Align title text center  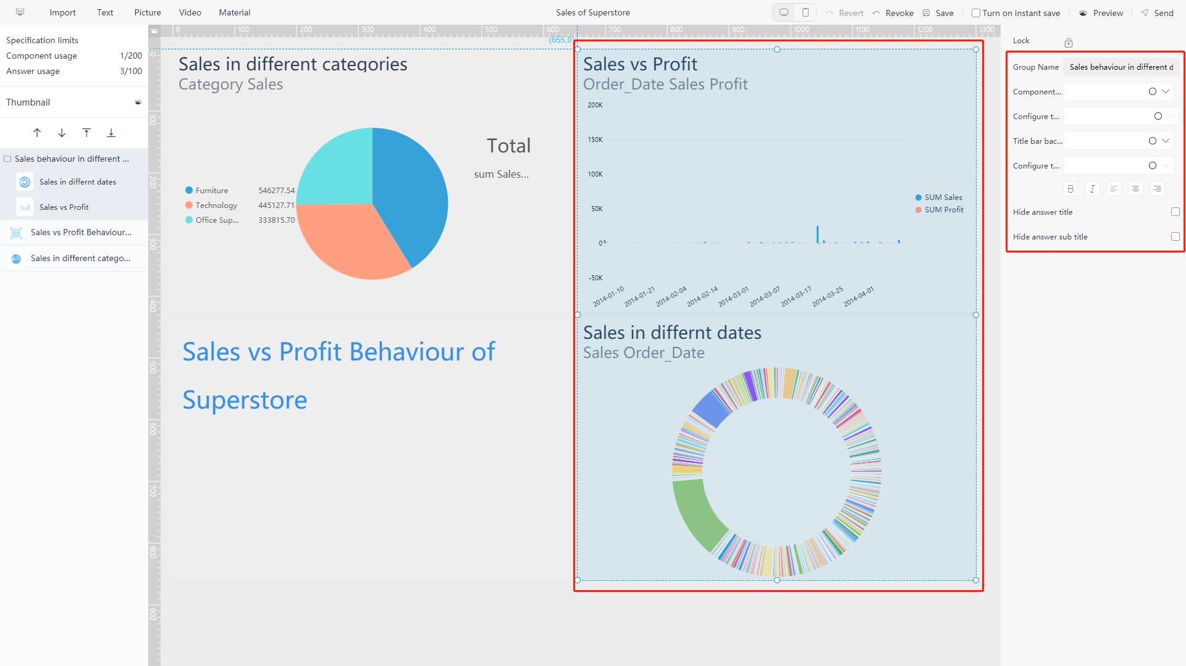(x=1135, y=189)
